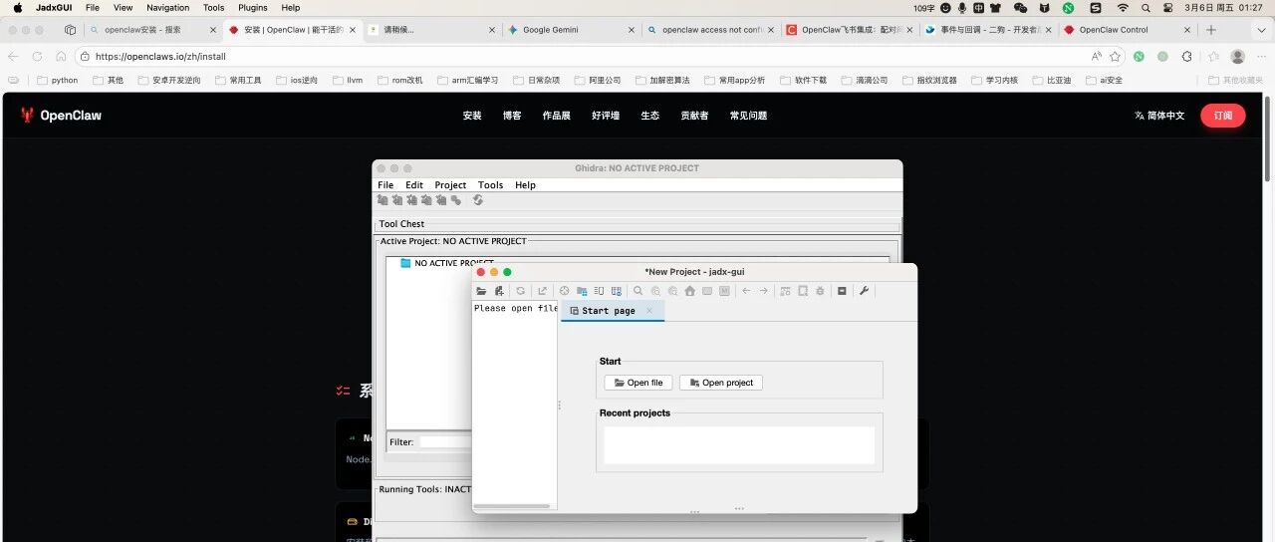
Task: Click the debugger bug icon in jadx-gui
Action: click(x=820, y=291)
